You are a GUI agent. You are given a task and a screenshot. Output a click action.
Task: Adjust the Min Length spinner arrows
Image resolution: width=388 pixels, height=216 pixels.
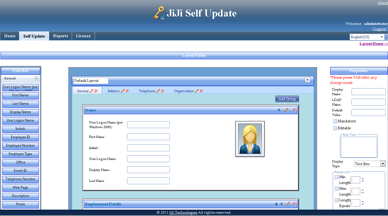[363, 180]
